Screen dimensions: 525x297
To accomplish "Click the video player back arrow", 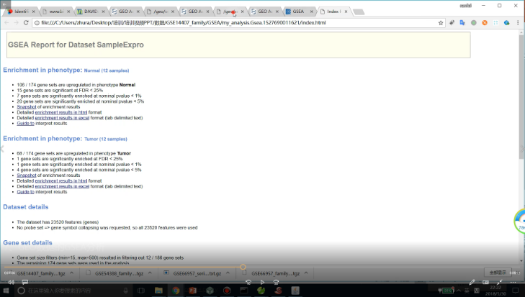I will (x=4, y=4).
